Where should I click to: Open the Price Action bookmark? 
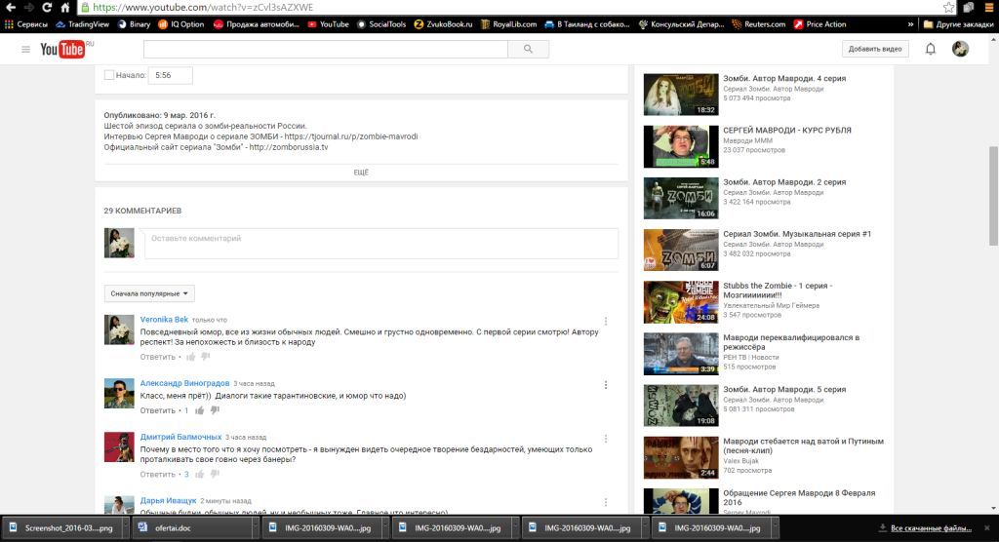tap(819, 24)
